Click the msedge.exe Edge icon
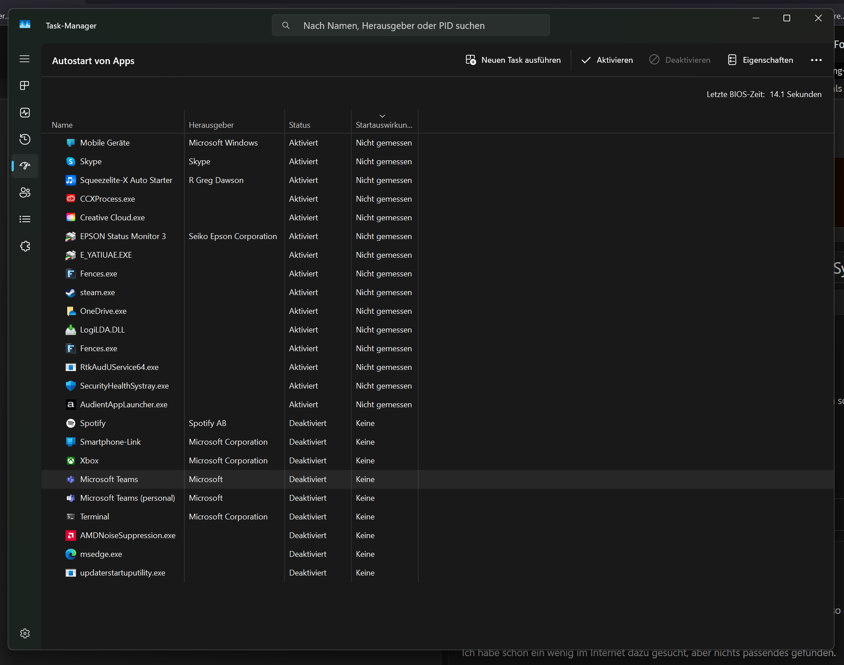The width and height of the screenshot is (844, 665). [71, 554]
